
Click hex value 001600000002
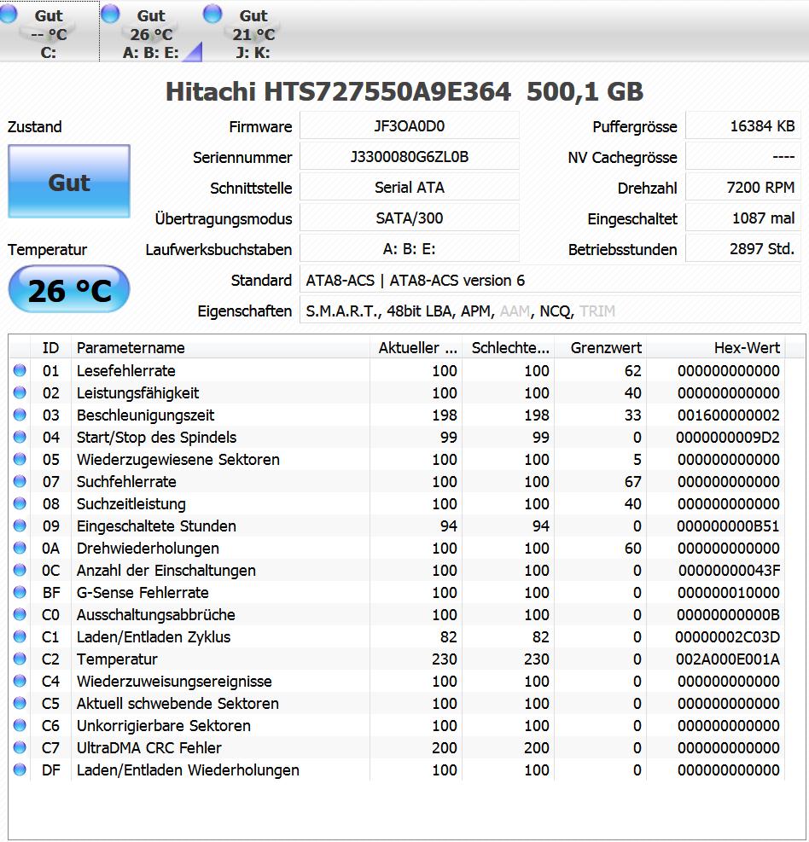pos(729,415)
